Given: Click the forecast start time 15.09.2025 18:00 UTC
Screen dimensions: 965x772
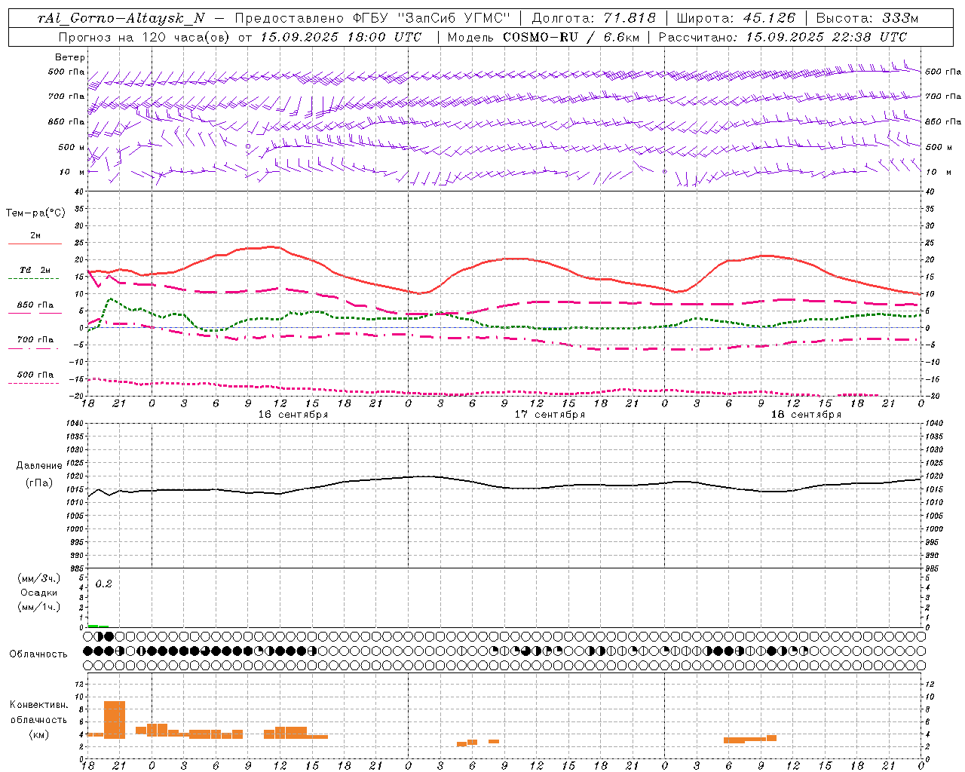Looking at the screenshot, I should pos(341,37).
